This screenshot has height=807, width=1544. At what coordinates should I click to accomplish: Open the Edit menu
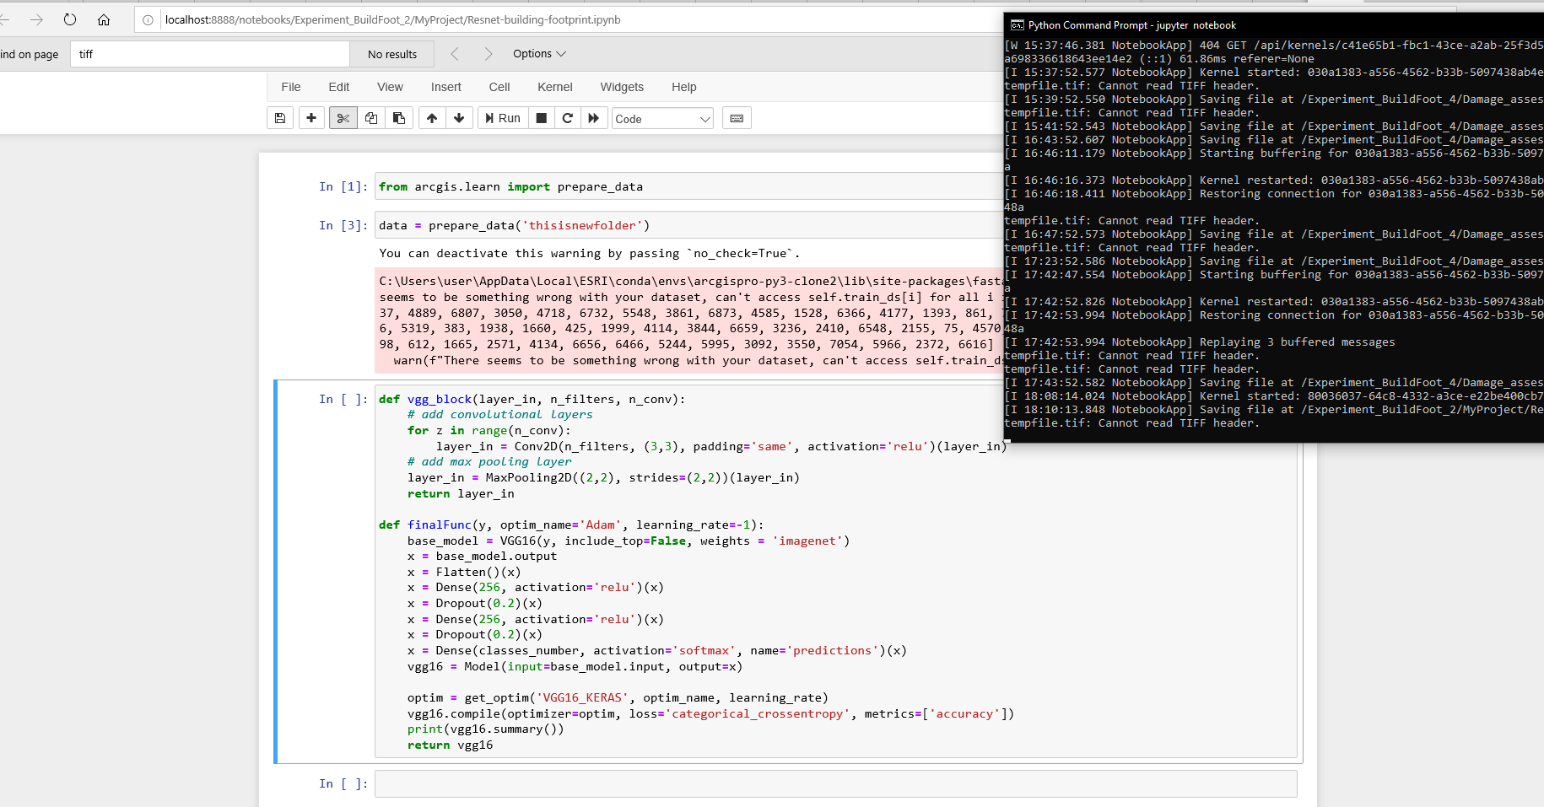pyautogui.click(x=339, y=87)
